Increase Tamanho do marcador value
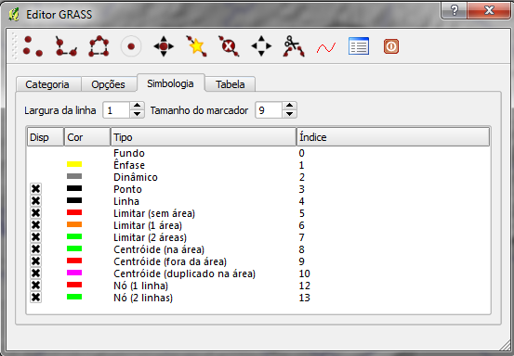 click(x=289, y=106)
